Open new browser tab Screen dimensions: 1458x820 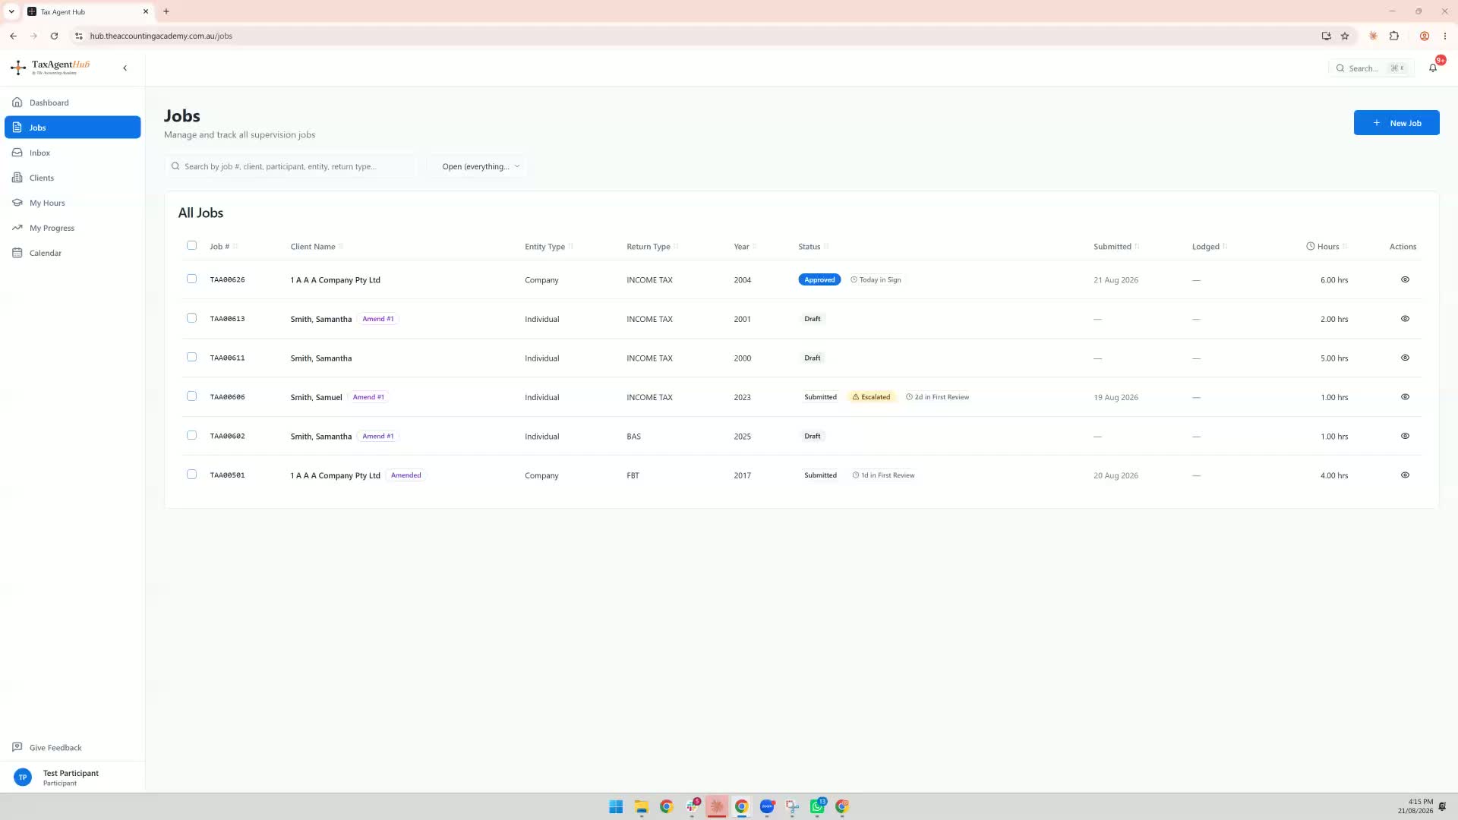pos(166,11)
